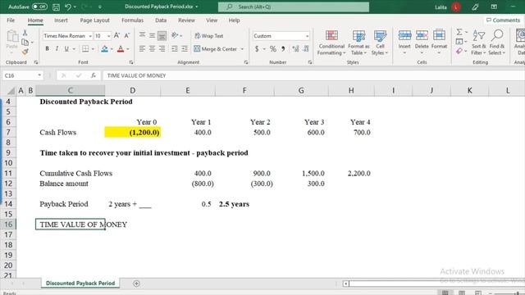The width and height of the screenshot is (525, 295).
Task: Toggle Italic formatting
Action: pyautogui.click(x=57, y=49)
